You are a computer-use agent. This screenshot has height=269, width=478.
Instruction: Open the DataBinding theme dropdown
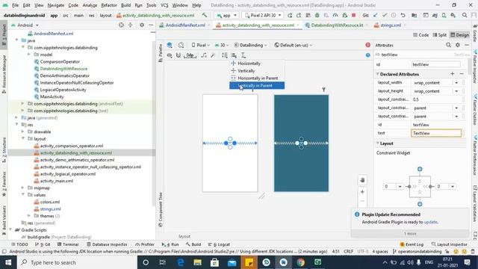(x=251, y=45)
